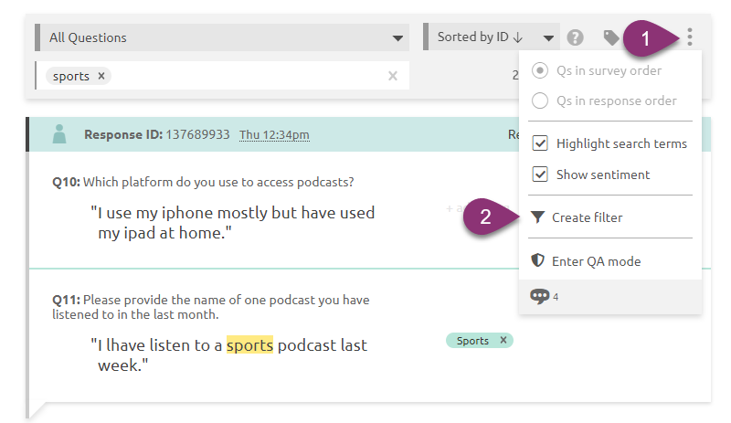Click the person icon beside Response ID

tap(59, 134)
